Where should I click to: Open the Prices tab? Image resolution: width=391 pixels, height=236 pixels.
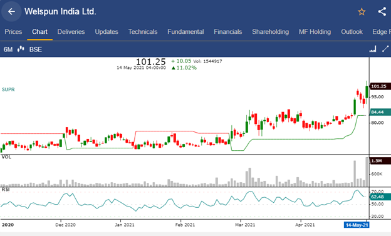[x=13, y=32]
